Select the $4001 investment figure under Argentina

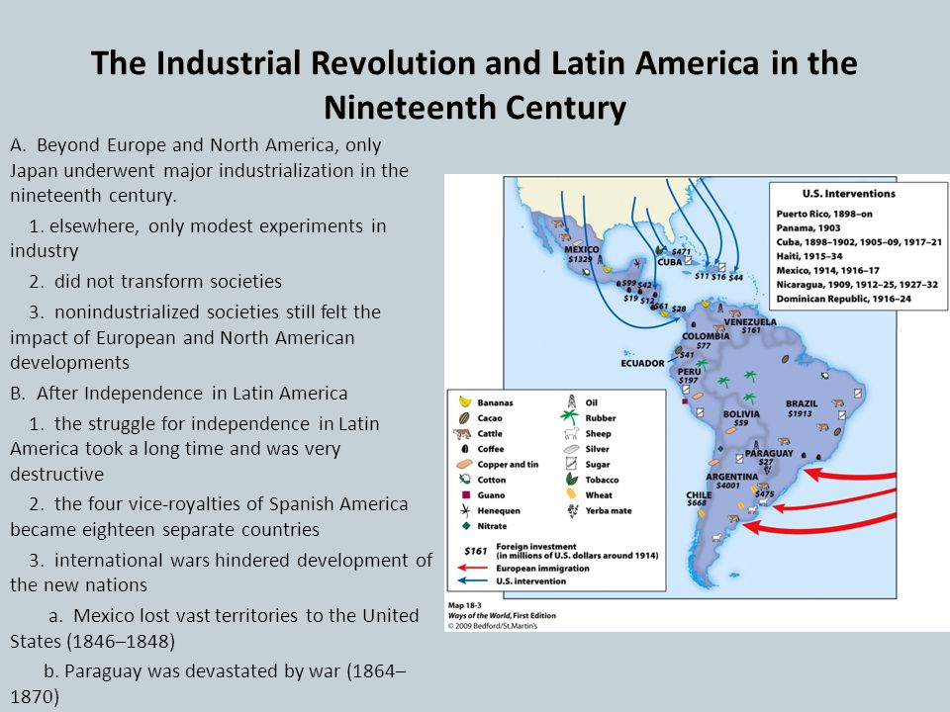point(727,486)
